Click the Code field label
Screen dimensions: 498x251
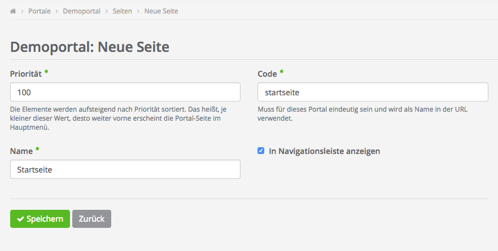[267, 73]
